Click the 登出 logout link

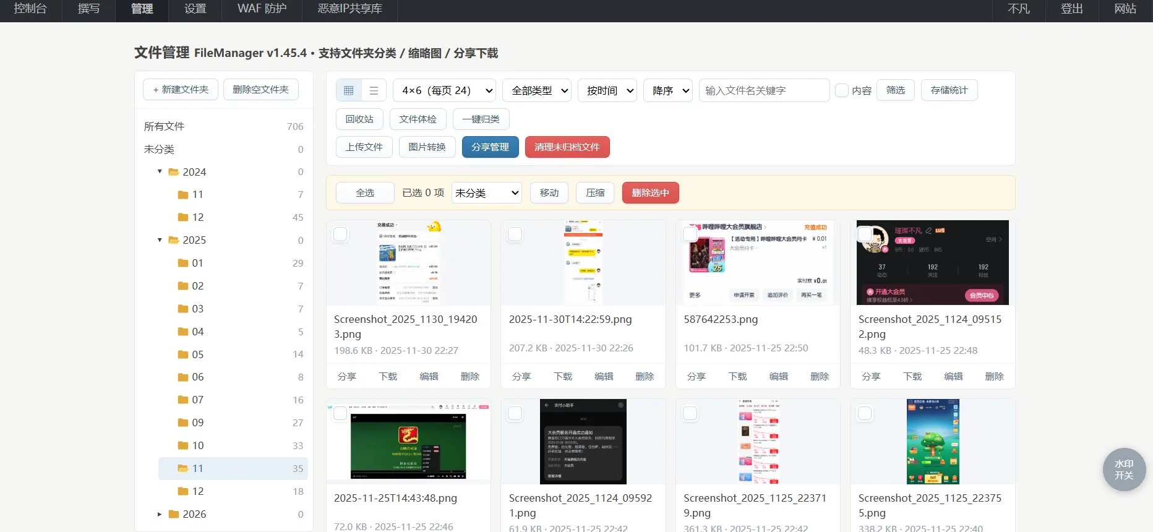pos(1072,9)
